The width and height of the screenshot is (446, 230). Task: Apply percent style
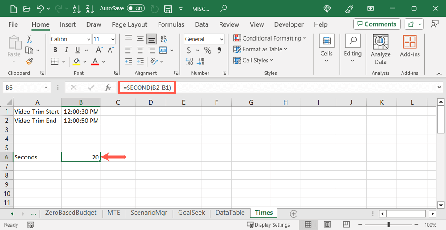pos(208,51)
